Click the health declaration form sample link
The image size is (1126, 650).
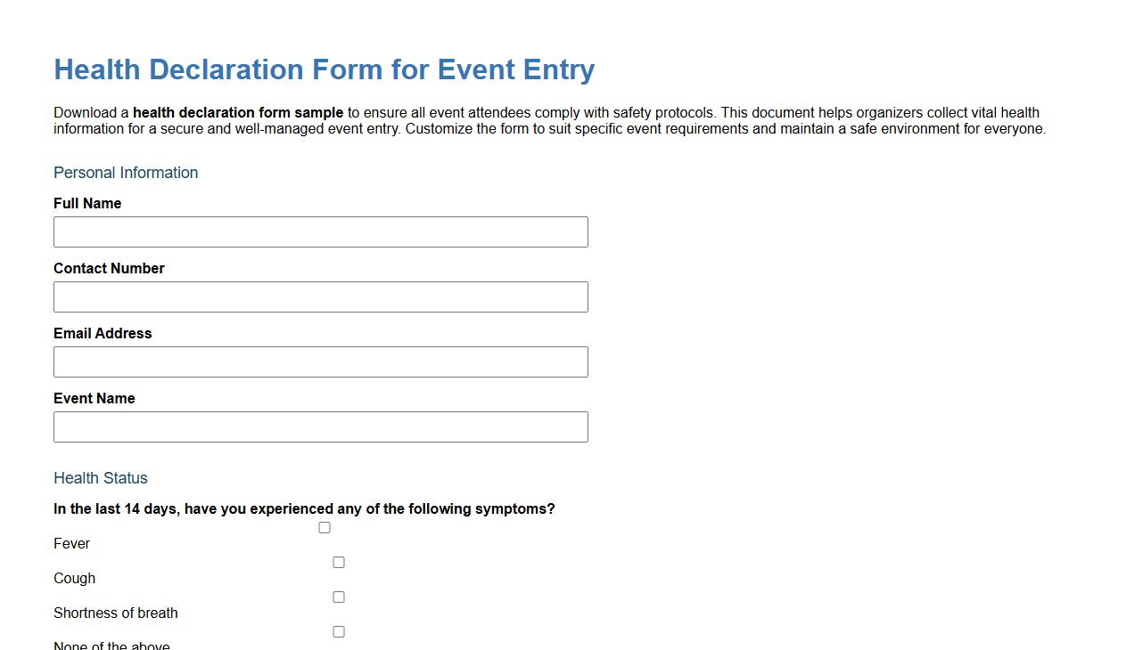pyautogui.click(x=238, y=112)
